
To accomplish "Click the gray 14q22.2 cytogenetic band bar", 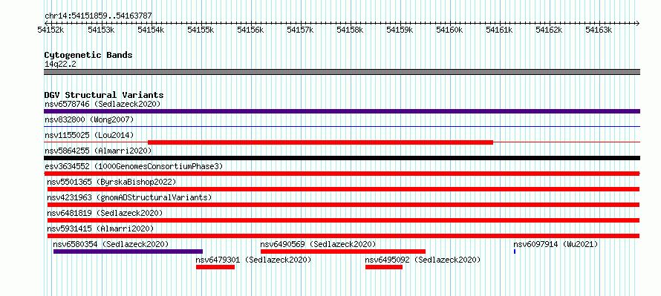I will pos(342,72).
